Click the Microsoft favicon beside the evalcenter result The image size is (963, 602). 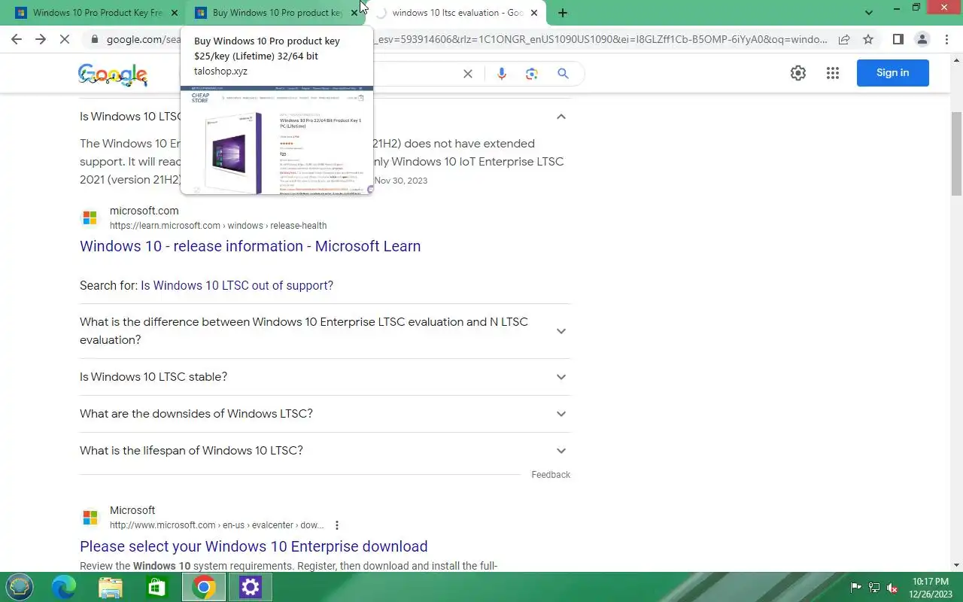(x=90, y=518)
